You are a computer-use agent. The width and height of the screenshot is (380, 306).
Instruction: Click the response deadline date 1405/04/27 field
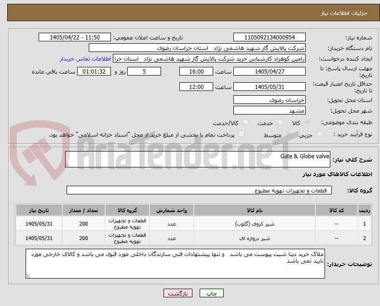click(x=269, y=71)
